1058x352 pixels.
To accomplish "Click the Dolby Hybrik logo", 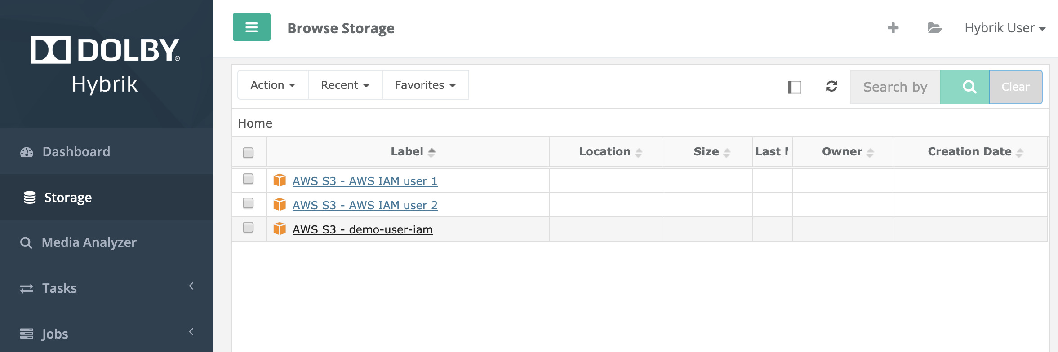I will click(x=105, y=65).
